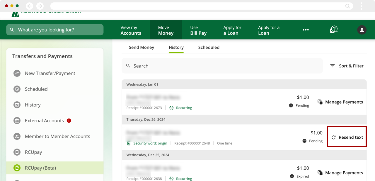
Task: Click Resend text for the pending payment
Action: (347, 137)
